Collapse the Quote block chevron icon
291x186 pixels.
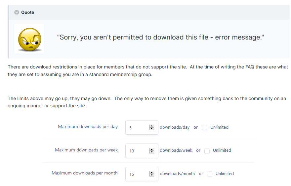point(17,13)
